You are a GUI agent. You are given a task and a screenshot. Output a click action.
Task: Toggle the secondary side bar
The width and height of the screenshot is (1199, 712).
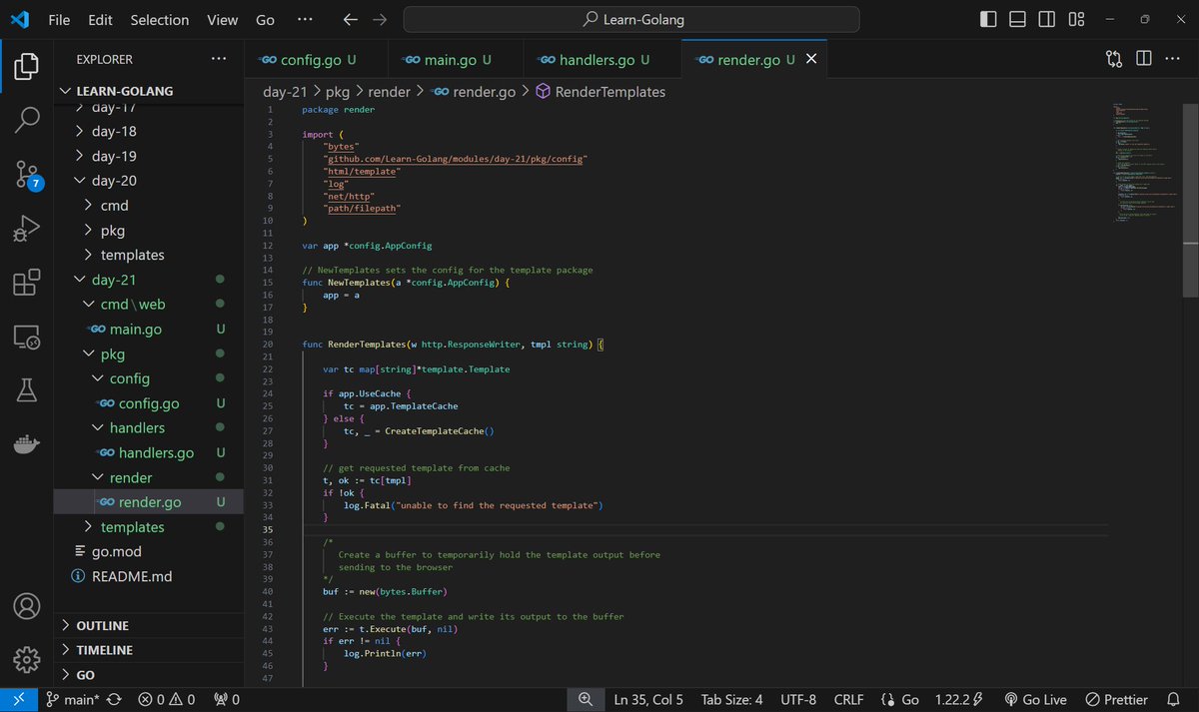(x=1046, y=19)
